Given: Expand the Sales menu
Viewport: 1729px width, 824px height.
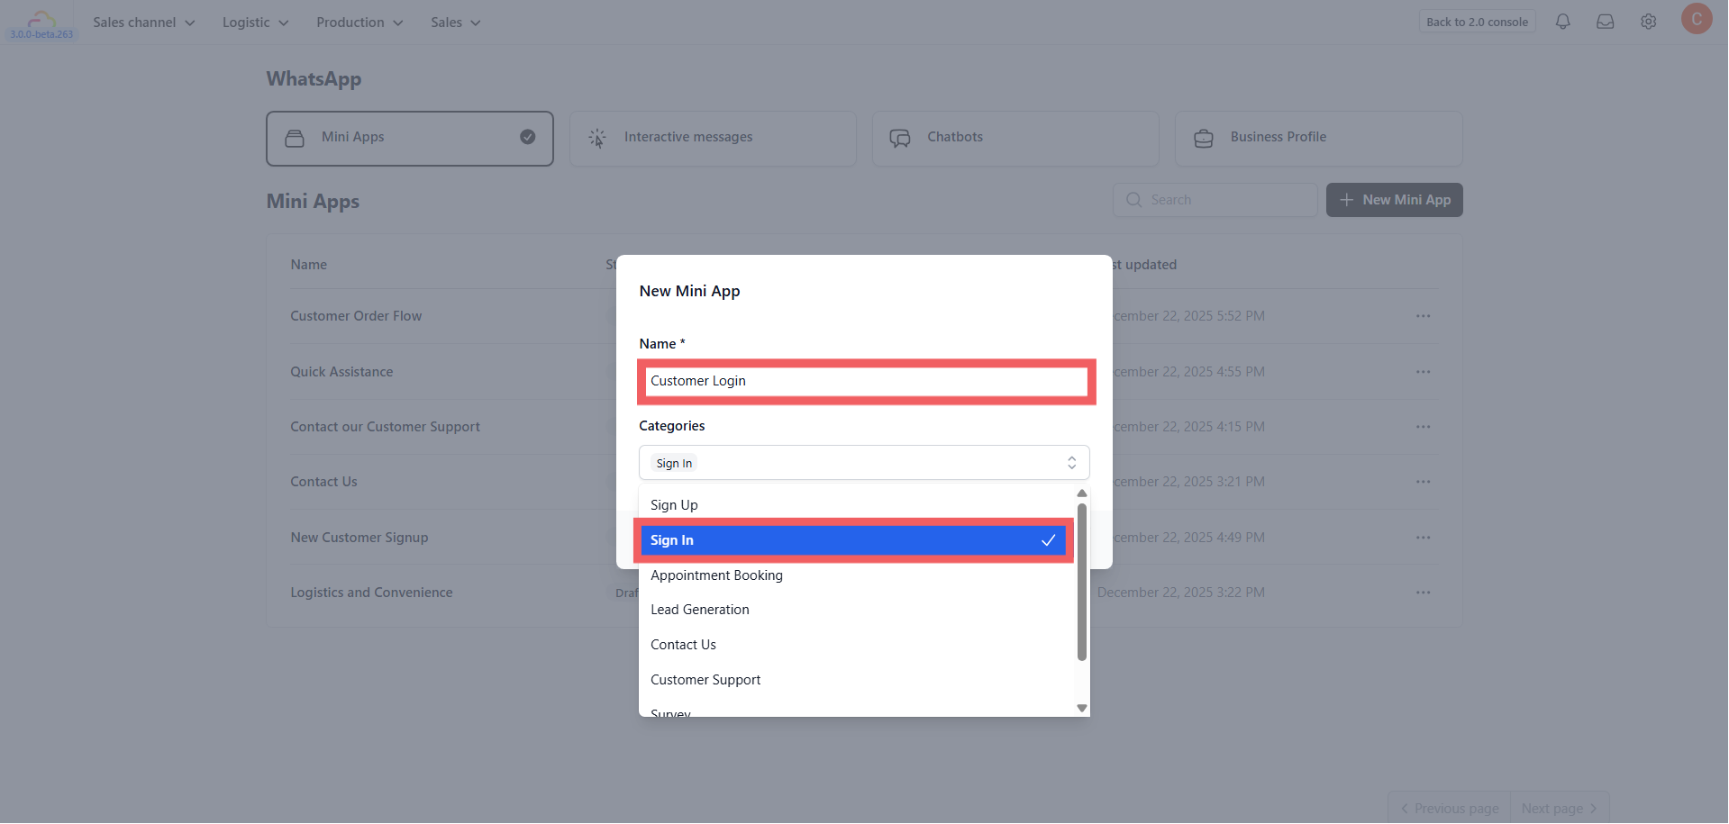Looking at the screenshot, I should click(x=455, y=23).
